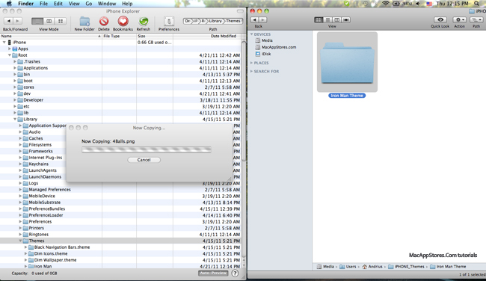Open the Apple menu icon
The height and width of the screenshot is (281, 486).
pyautogui.click(x=9, y=4)
